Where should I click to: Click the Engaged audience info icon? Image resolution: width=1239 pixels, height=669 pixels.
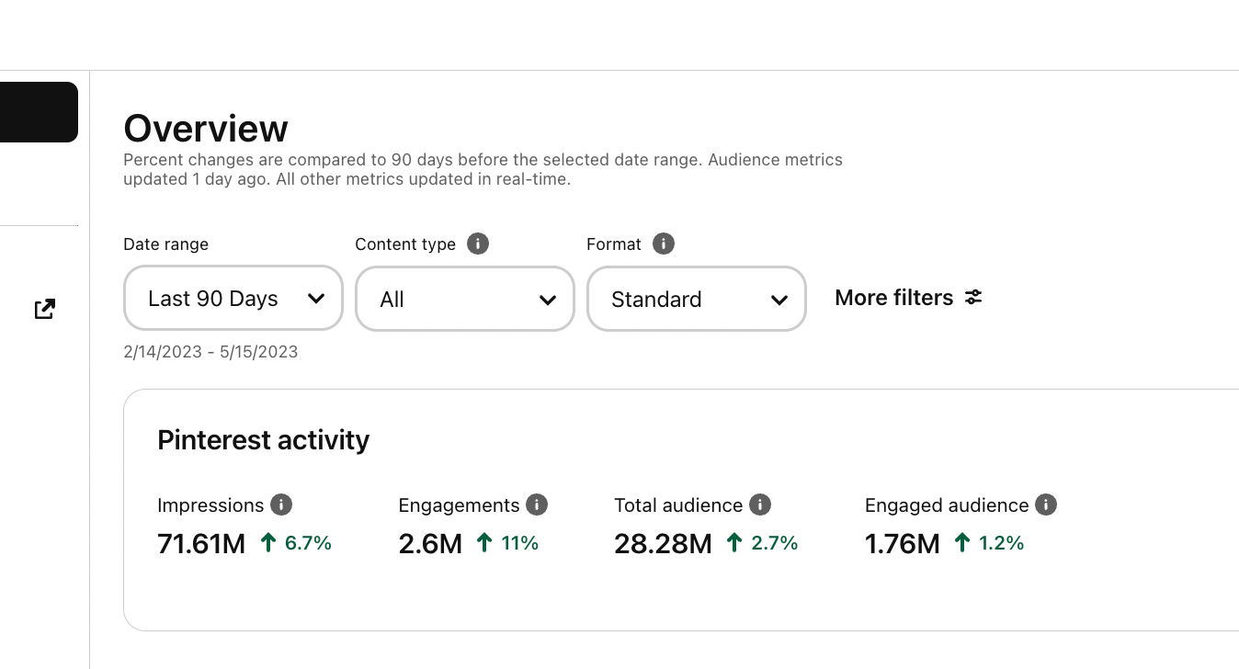[1046, 505]
